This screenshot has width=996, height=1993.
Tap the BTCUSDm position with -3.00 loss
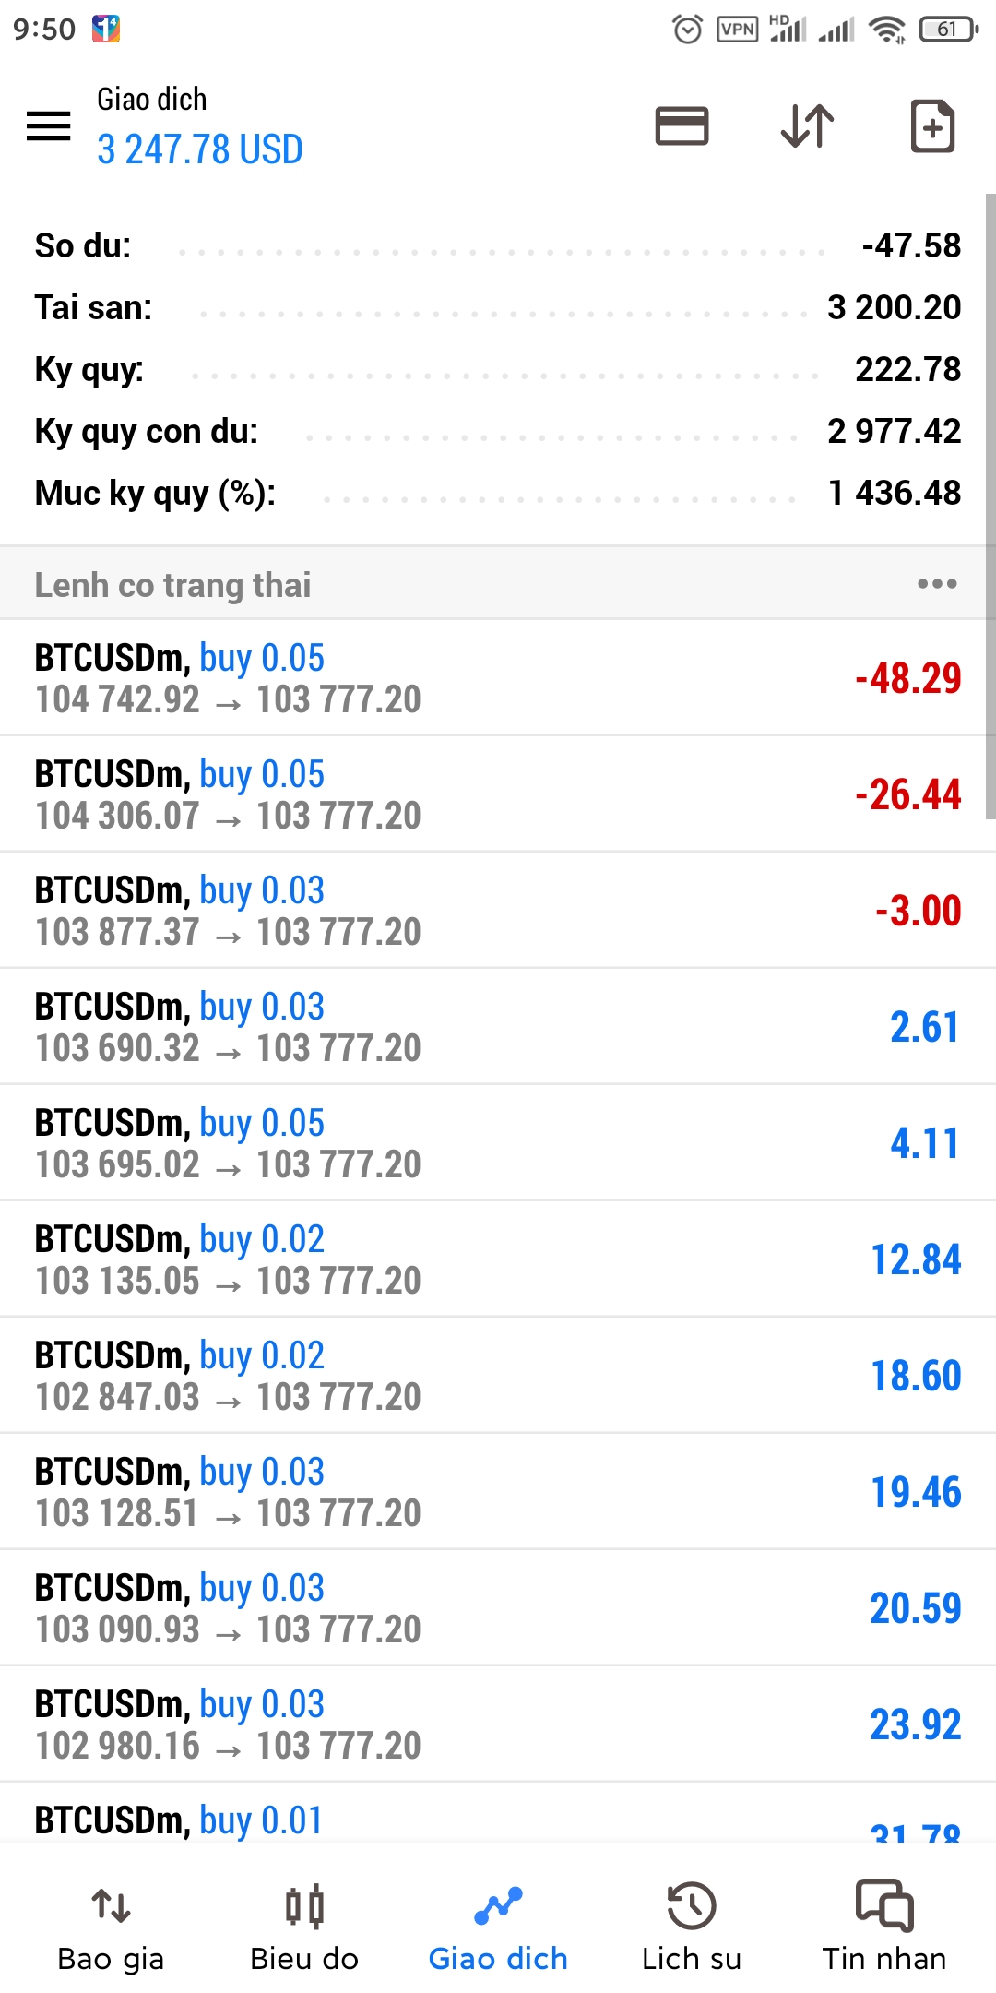pyautogui.click(x=498, y=911)
